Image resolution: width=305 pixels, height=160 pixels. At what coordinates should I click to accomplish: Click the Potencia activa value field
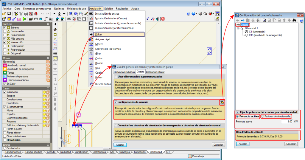click(x=287, y=122)
